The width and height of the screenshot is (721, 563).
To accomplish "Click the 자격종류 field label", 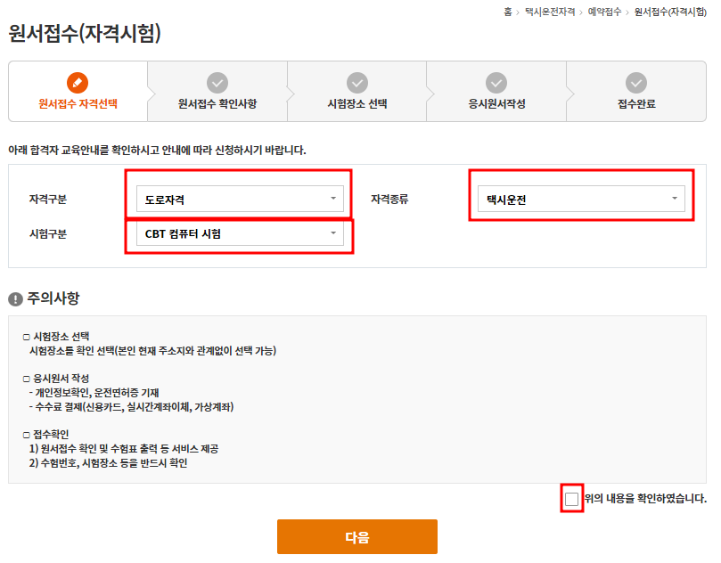I will point(389,199).
